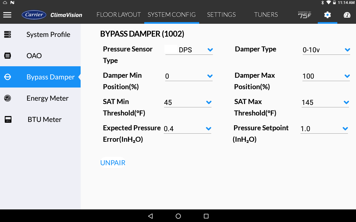Expand the Pressure Setpoint dropdown
Screen dimensions: 356x222
pos(345,129)
